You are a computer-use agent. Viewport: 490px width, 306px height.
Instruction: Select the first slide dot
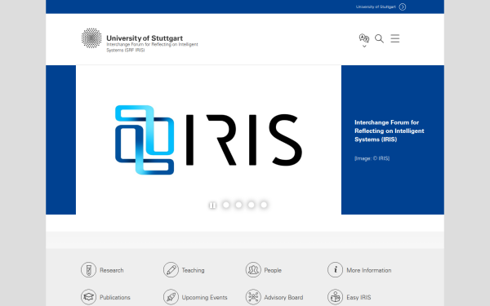click(x=226, y=205)
